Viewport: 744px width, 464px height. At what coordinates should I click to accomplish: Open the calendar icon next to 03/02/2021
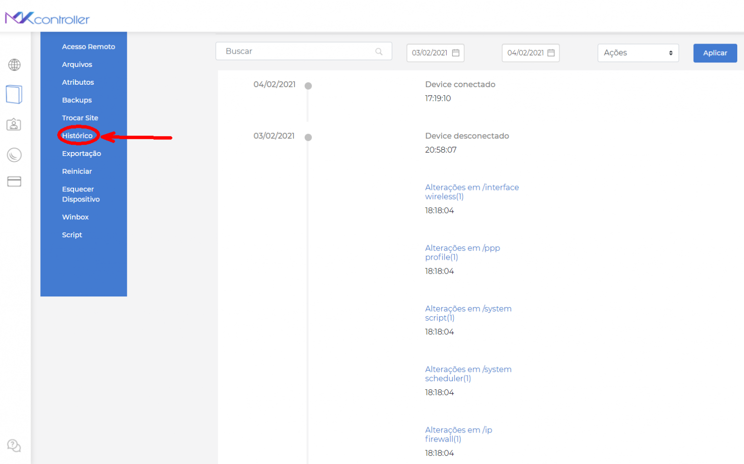pos(456,52)
